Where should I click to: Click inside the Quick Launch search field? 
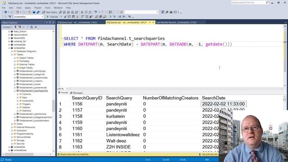point(248,2)
